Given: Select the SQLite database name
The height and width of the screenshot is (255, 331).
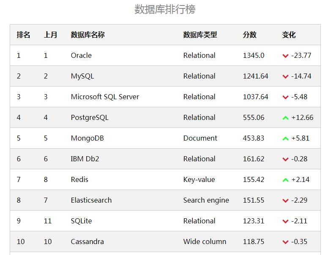Looking at the screenshot, I should pyautogui.click(x=81, y=221).
